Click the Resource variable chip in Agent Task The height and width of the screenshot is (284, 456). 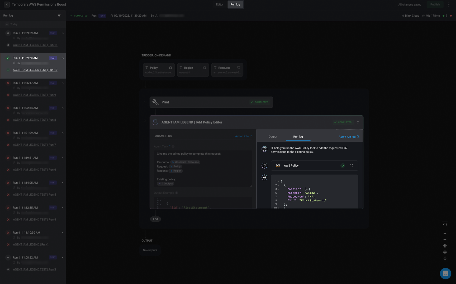pos(185,162)
